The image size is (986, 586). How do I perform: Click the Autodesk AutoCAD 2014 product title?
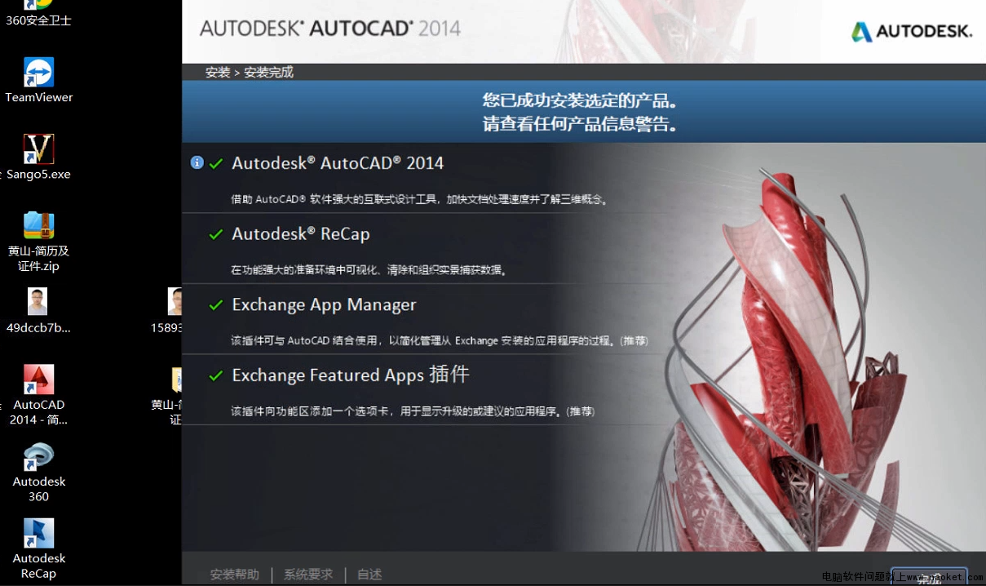click(338, 162)
